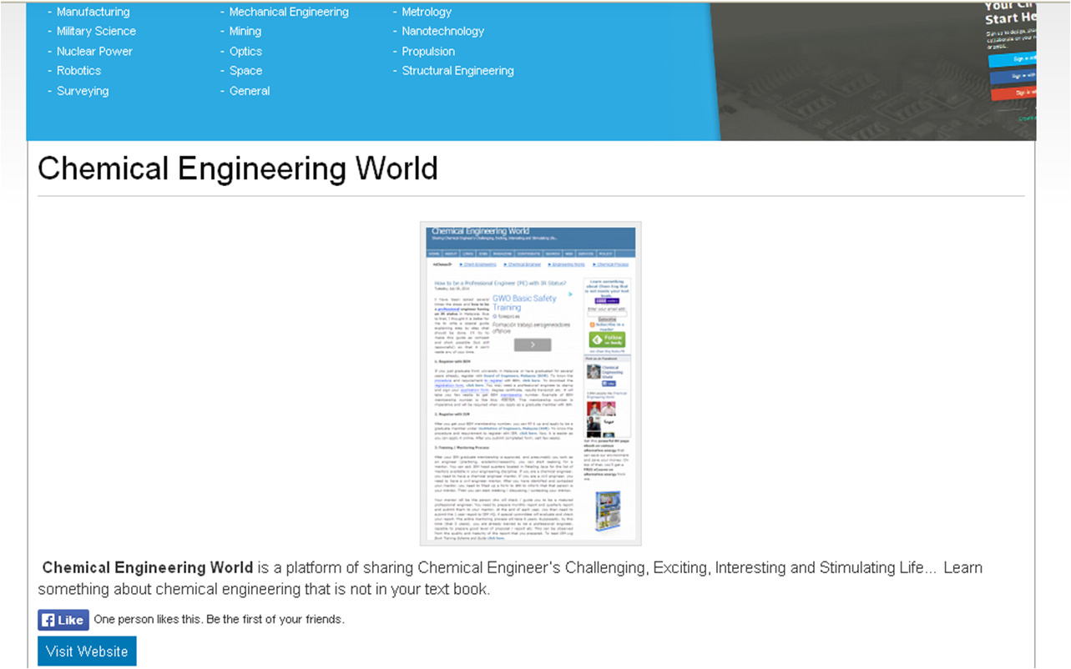Open the Structural Engineering category link
The image size is (1071, 669).
click(x=457, y=71)
